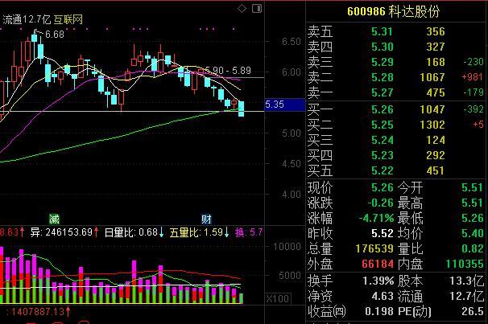
Task: Click the 均价 value 5.40
Action: pyautogui.click(x=473, y=233)
